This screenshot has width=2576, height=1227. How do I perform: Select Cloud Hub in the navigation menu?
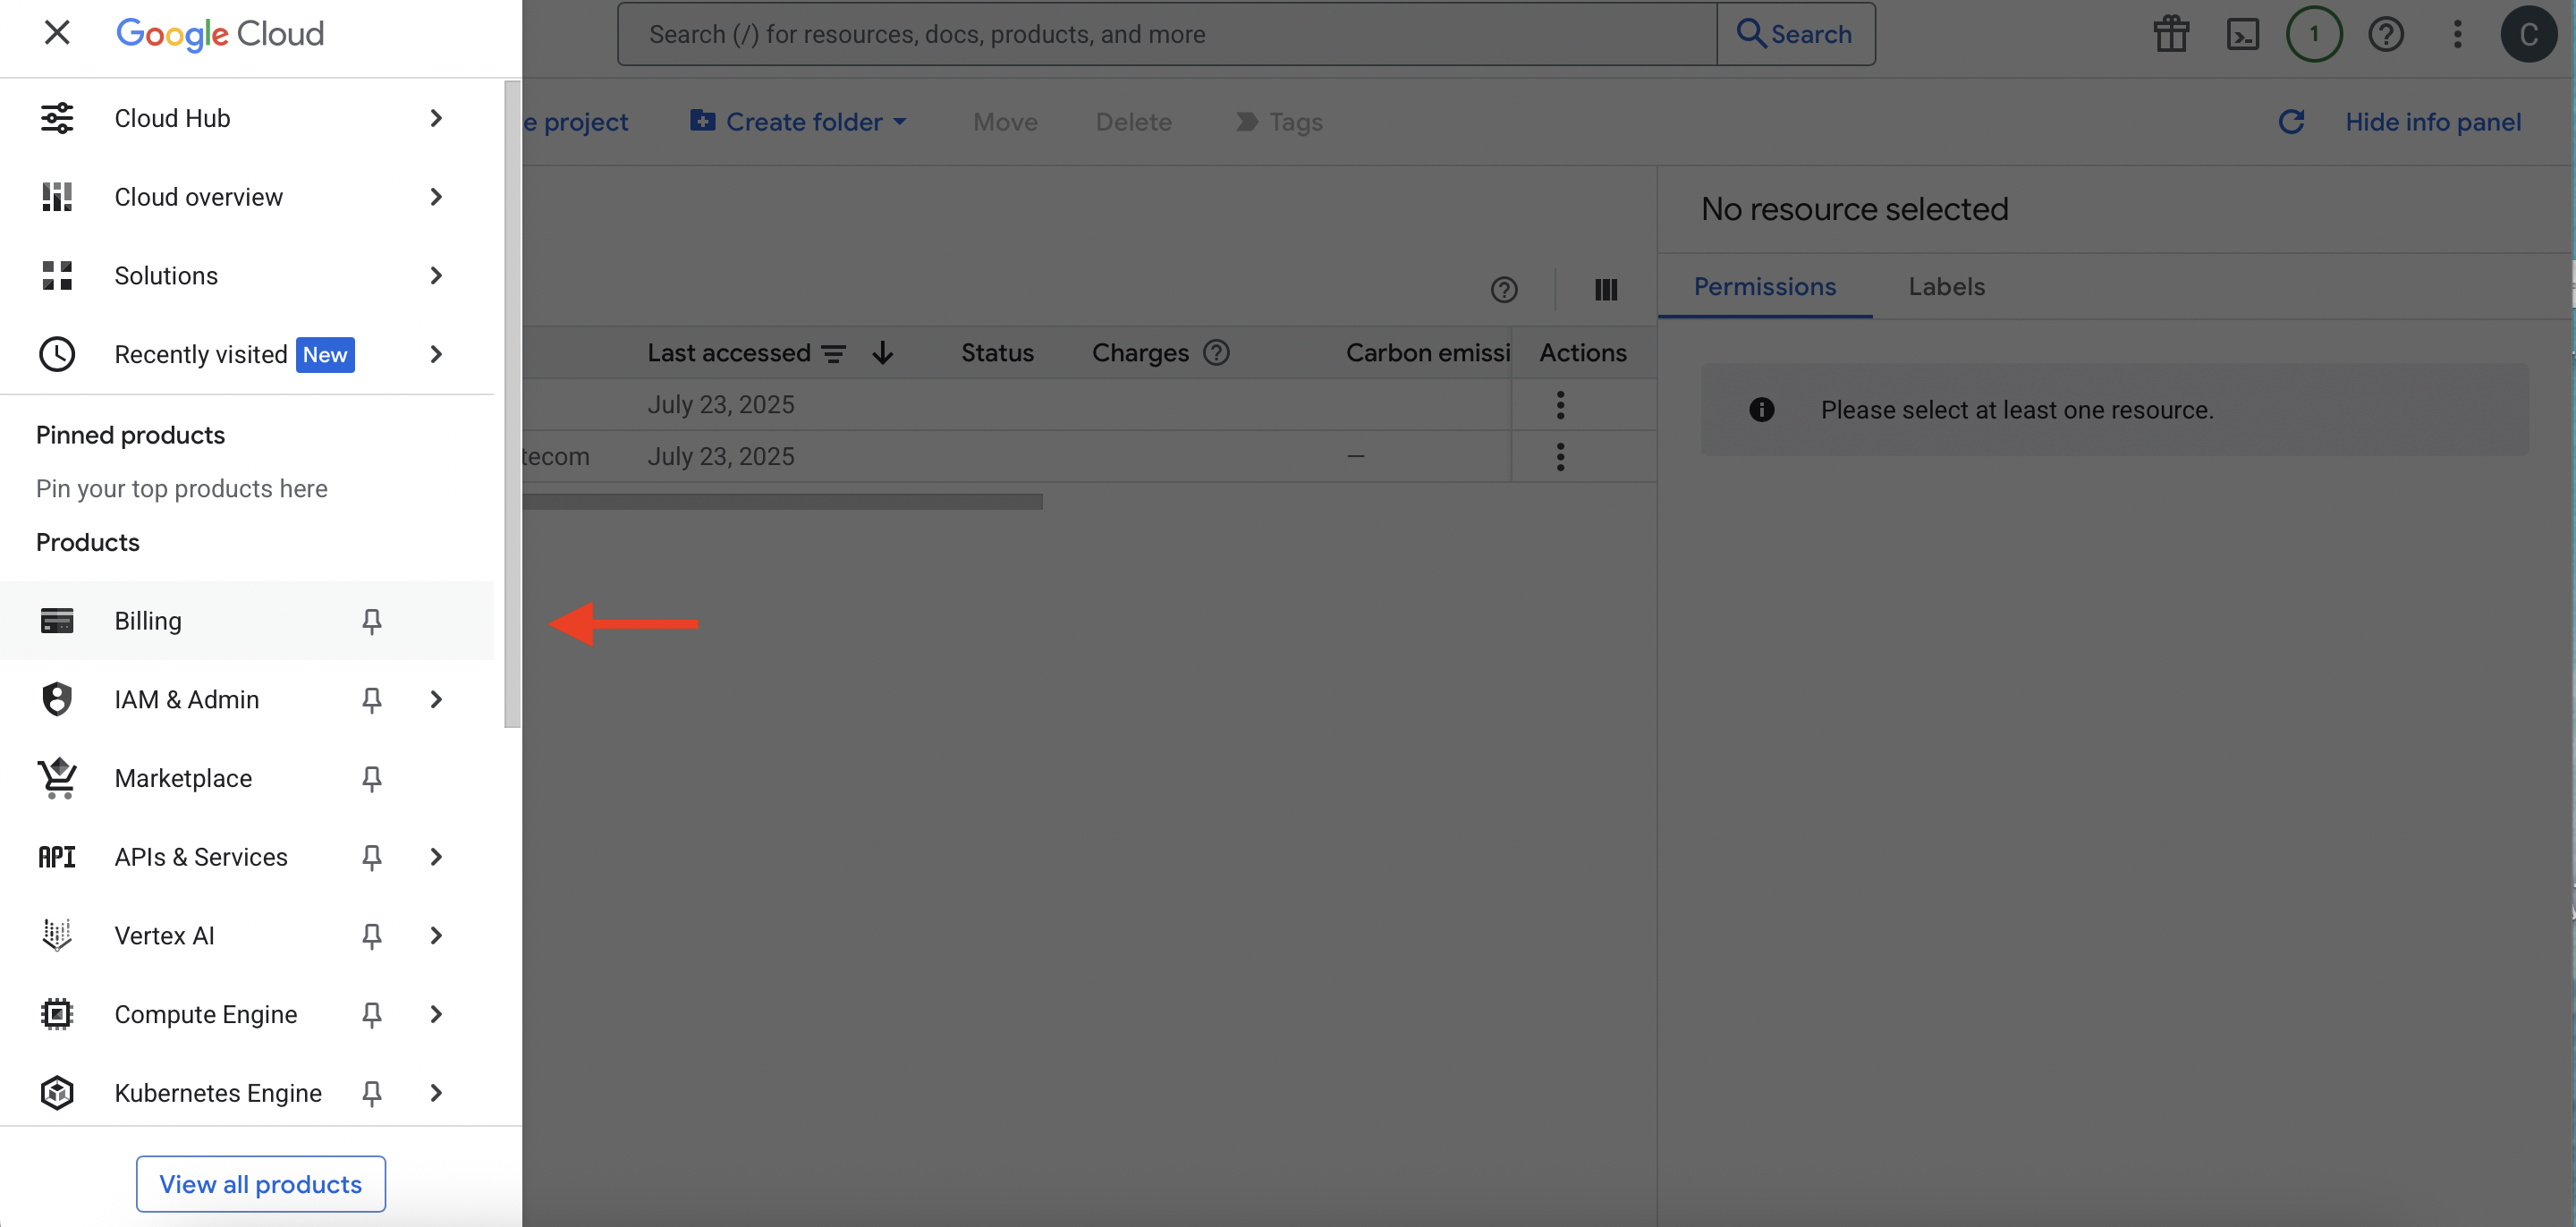coord(247,118)
